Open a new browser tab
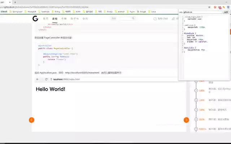This screenshot has height=144, width=231. [x=15, y=3]
